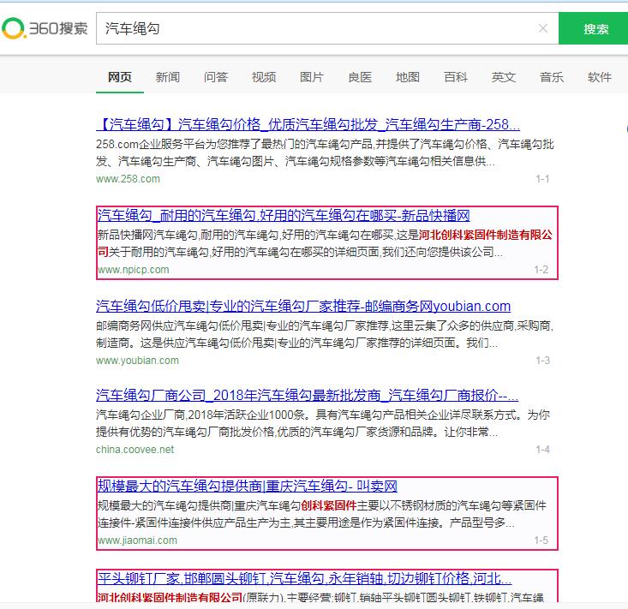The width and height of the screenshot is (628, 609).
Task: Select the 视频 tab
Action: click(264, 77)
